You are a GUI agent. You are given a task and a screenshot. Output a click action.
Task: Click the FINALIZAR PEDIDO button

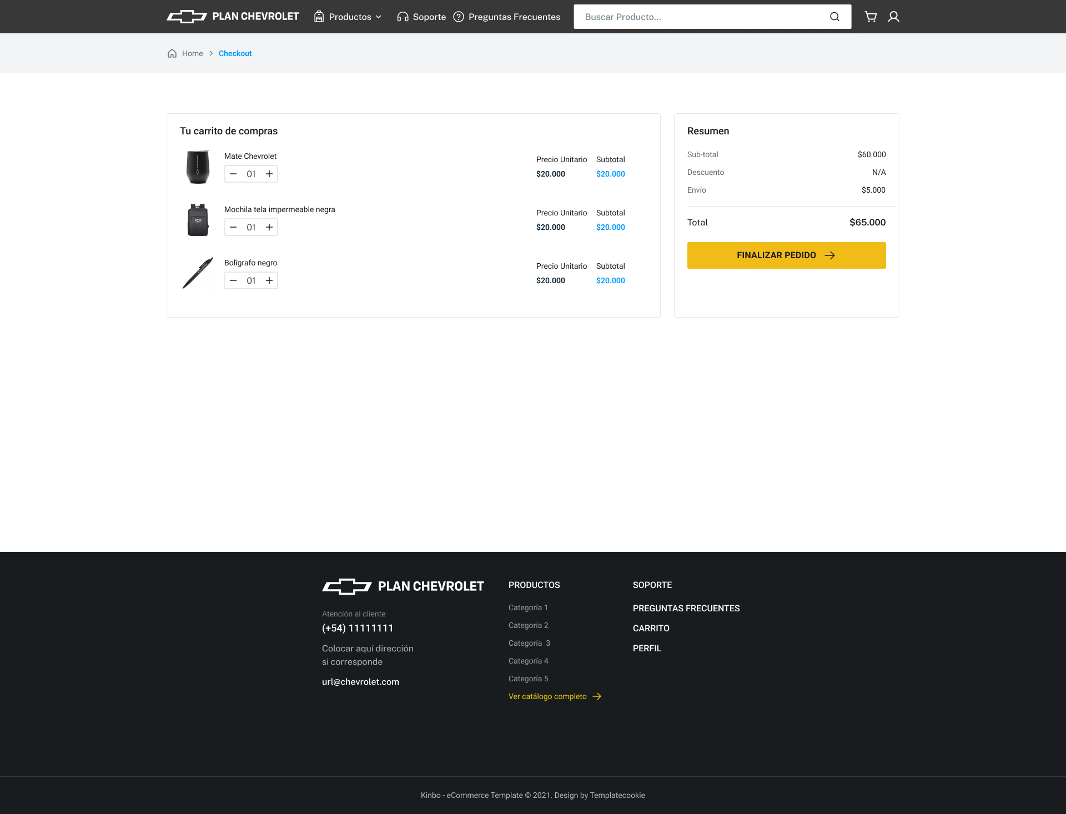786,255
